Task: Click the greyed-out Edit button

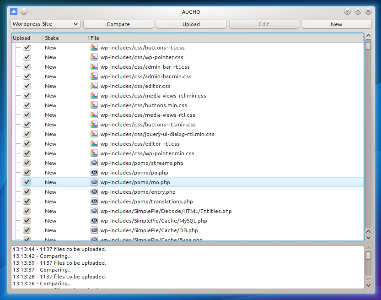Action: pyautogui.click(x=264, y=24)
